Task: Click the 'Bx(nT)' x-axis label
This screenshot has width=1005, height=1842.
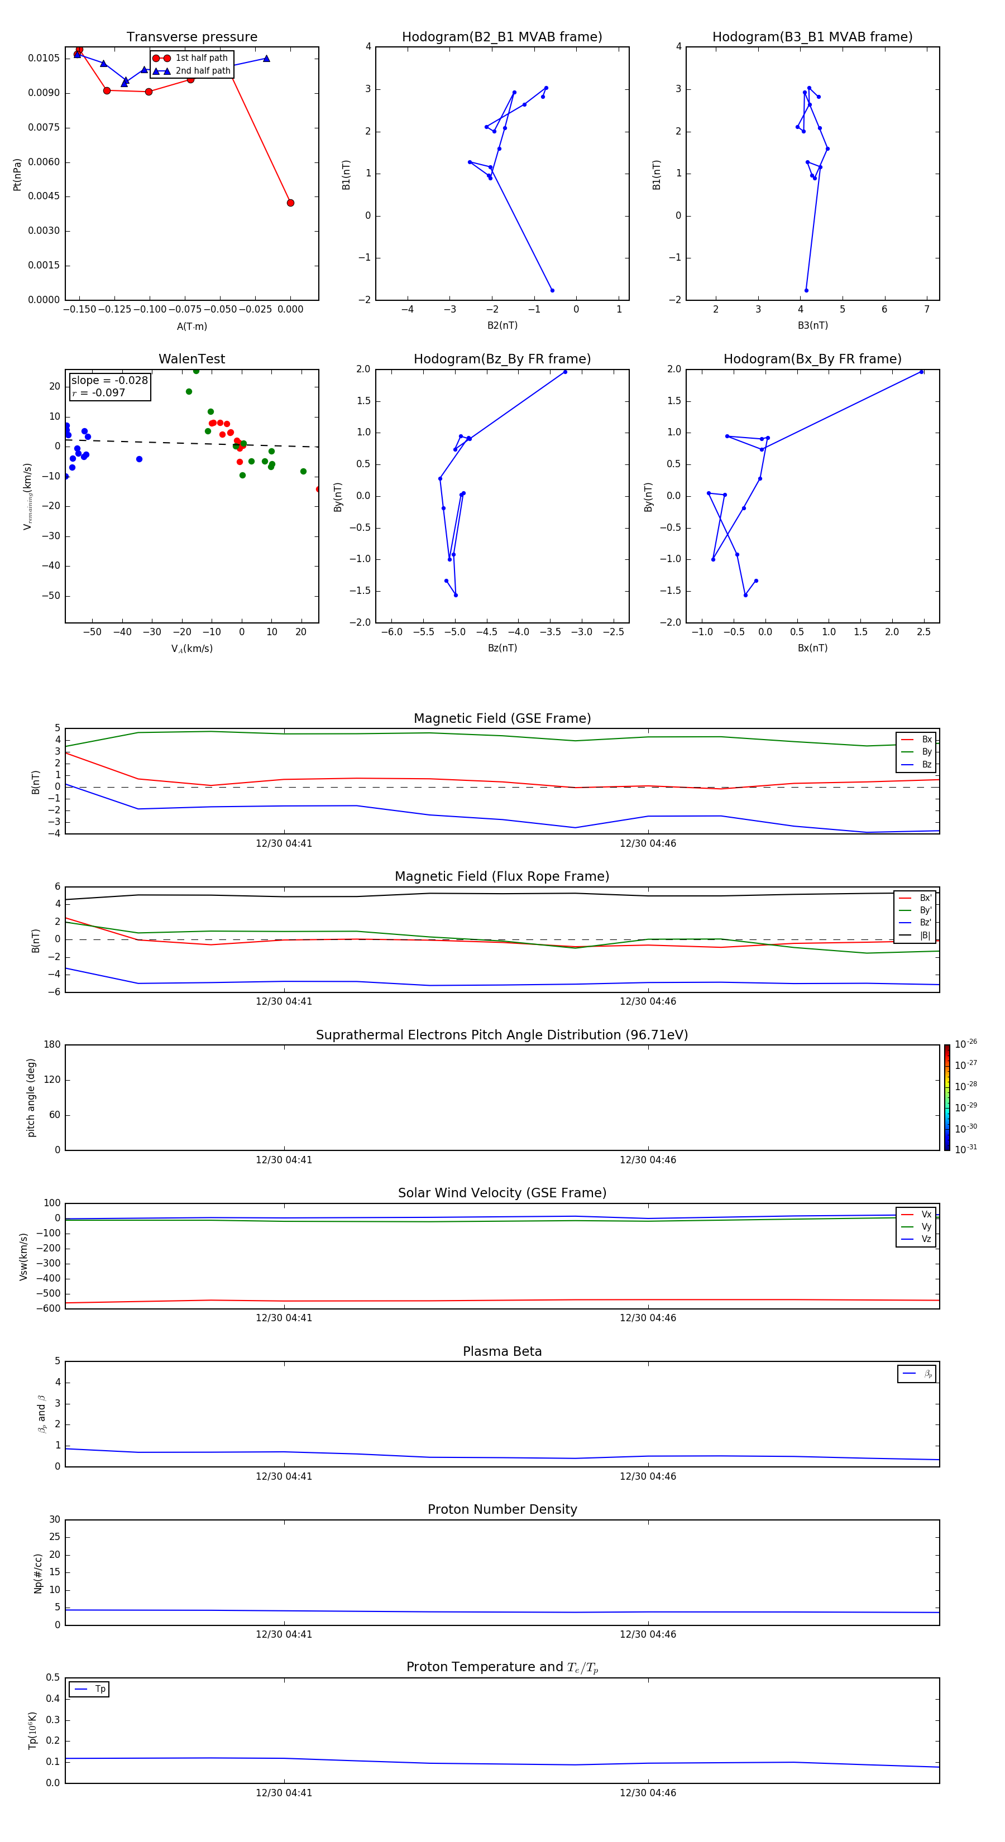Action: click(x=812, y=648)
